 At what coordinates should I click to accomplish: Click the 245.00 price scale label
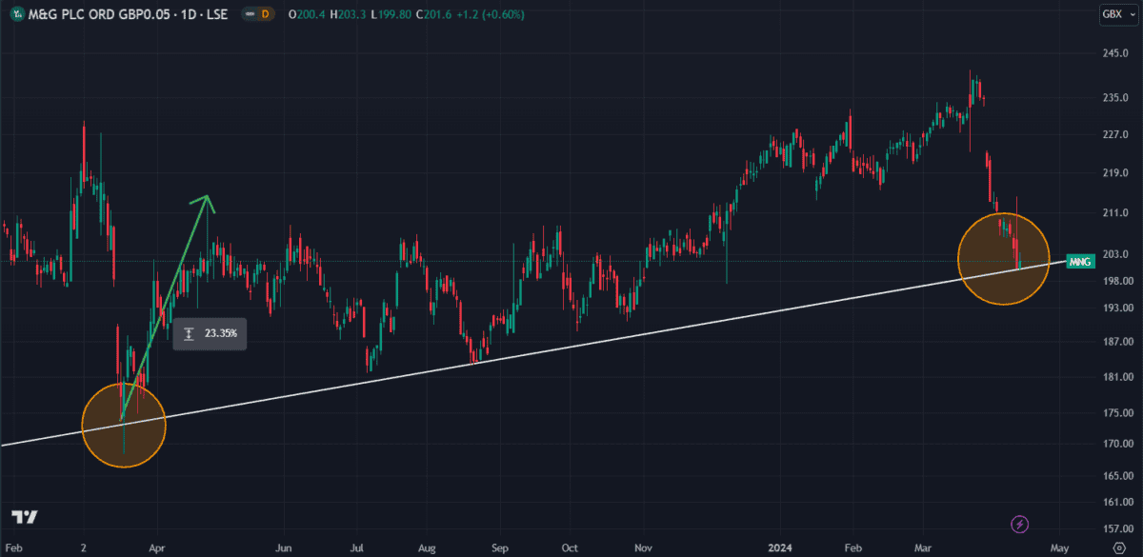[x=1116, y=53]
